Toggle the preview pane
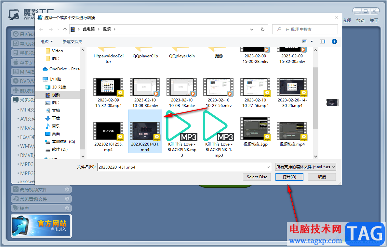The width and height of the screenshot is (387, 247). [x=322, y=41]
